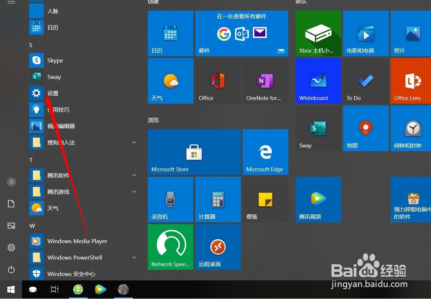Viewport: 431px width, 299px height.
Task: Open the 腾讯游戏 folder
Action: (82, 191)
